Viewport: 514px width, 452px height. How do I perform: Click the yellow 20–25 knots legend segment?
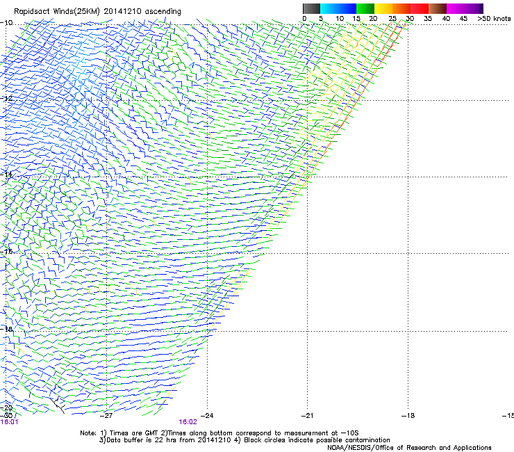[383, 8]
